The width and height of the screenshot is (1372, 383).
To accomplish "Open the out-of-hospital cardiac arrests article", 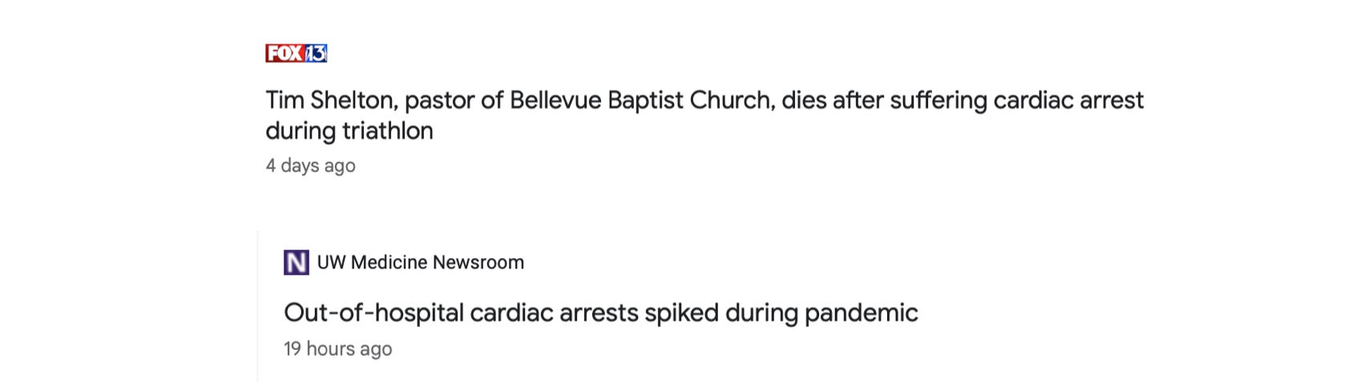I will pyautogui.click(x=600, y=312).
